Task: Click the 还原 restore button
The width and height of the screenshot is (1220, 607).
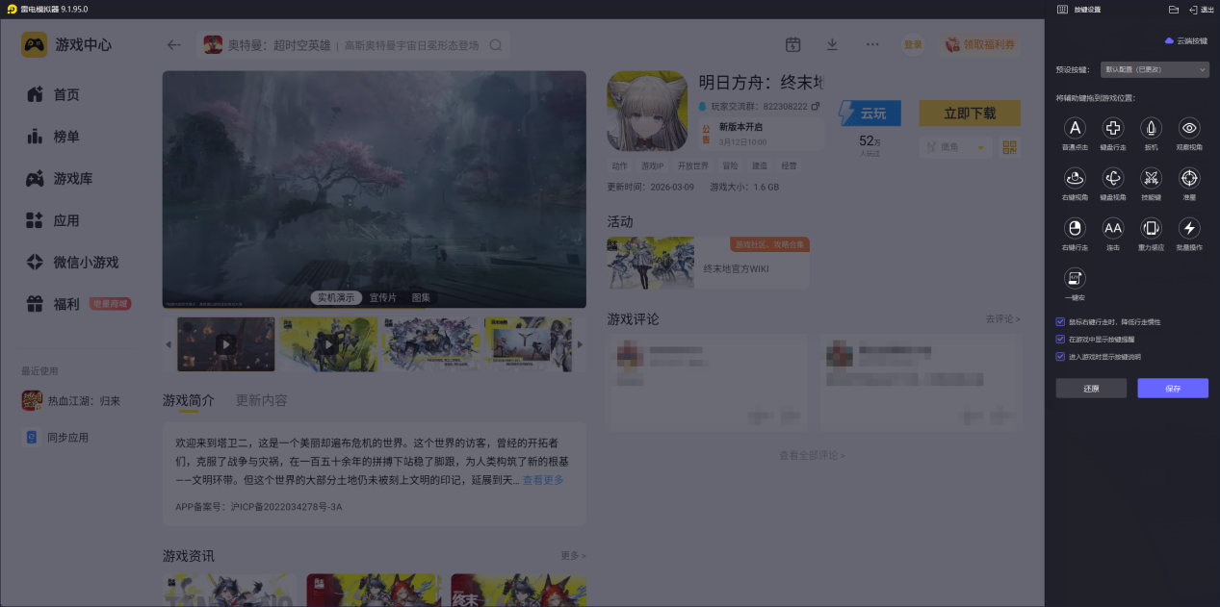Action: click(1091, 389)
